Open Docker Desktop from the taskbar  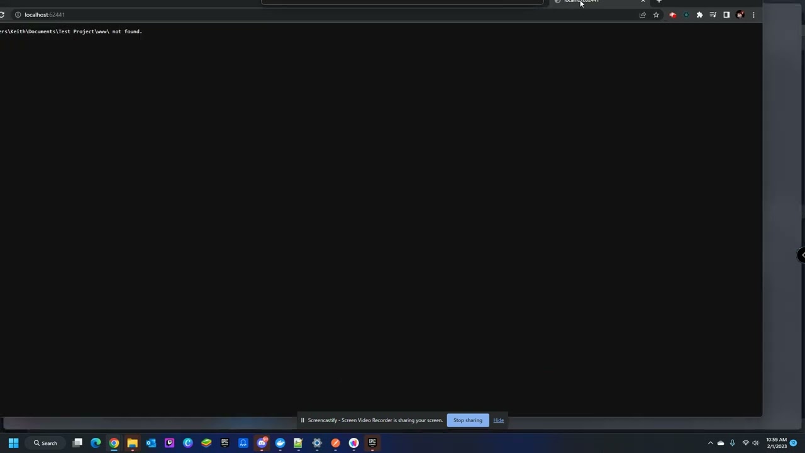click(x=280, y=443)
